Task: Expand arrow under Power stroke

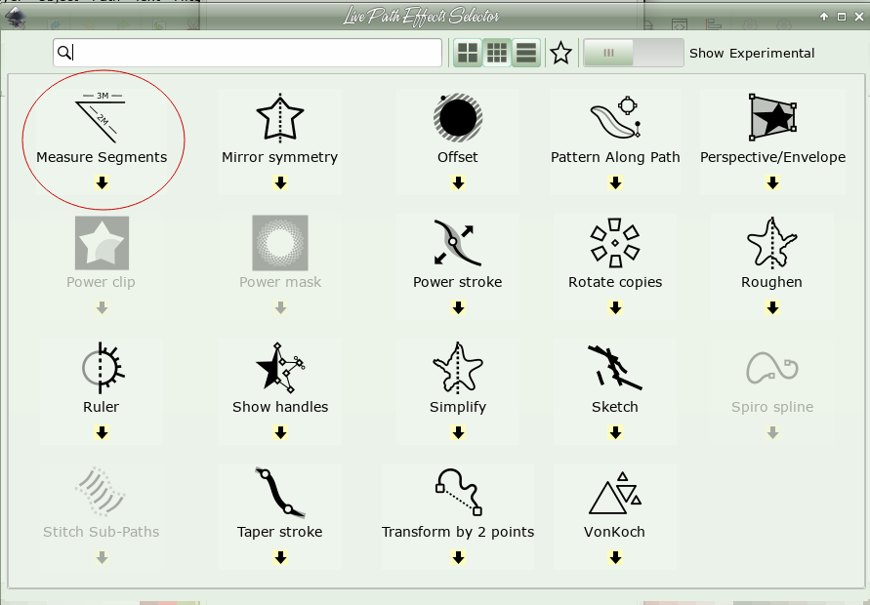Action: pos(458,307)
